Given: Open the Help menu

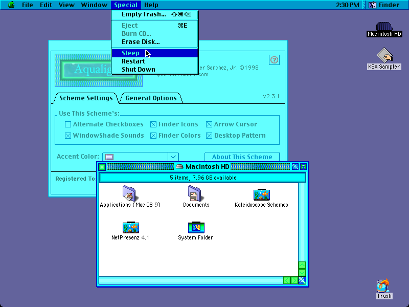Looking at the screenshot, I should (151, 5).
